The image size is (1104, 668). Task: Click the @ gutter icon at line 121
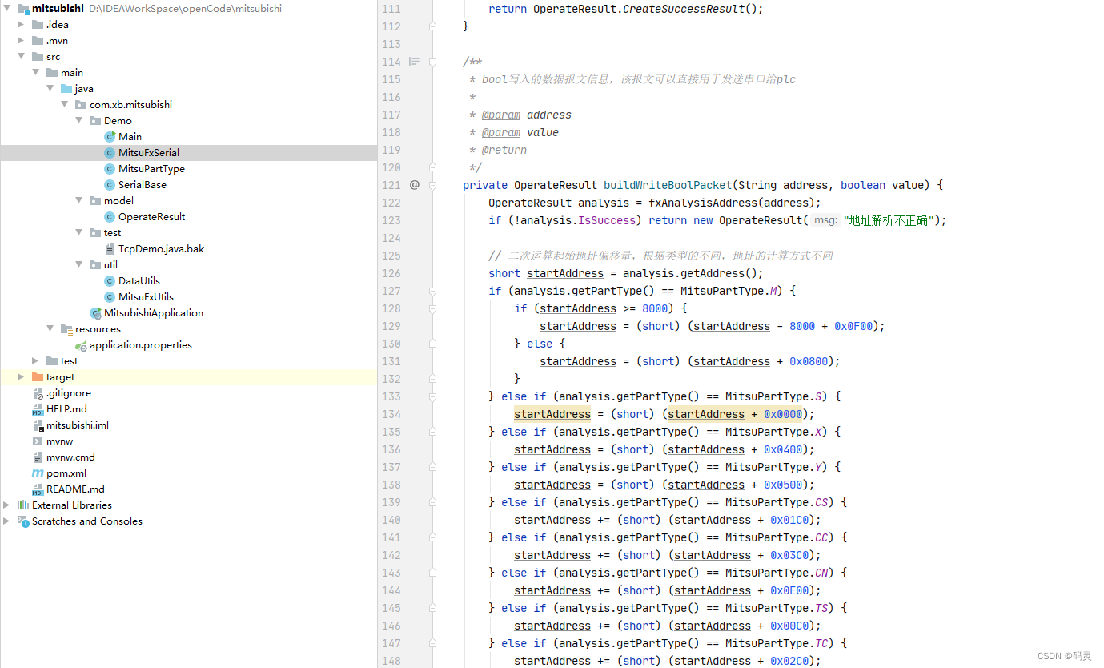(x=414, y=185)
